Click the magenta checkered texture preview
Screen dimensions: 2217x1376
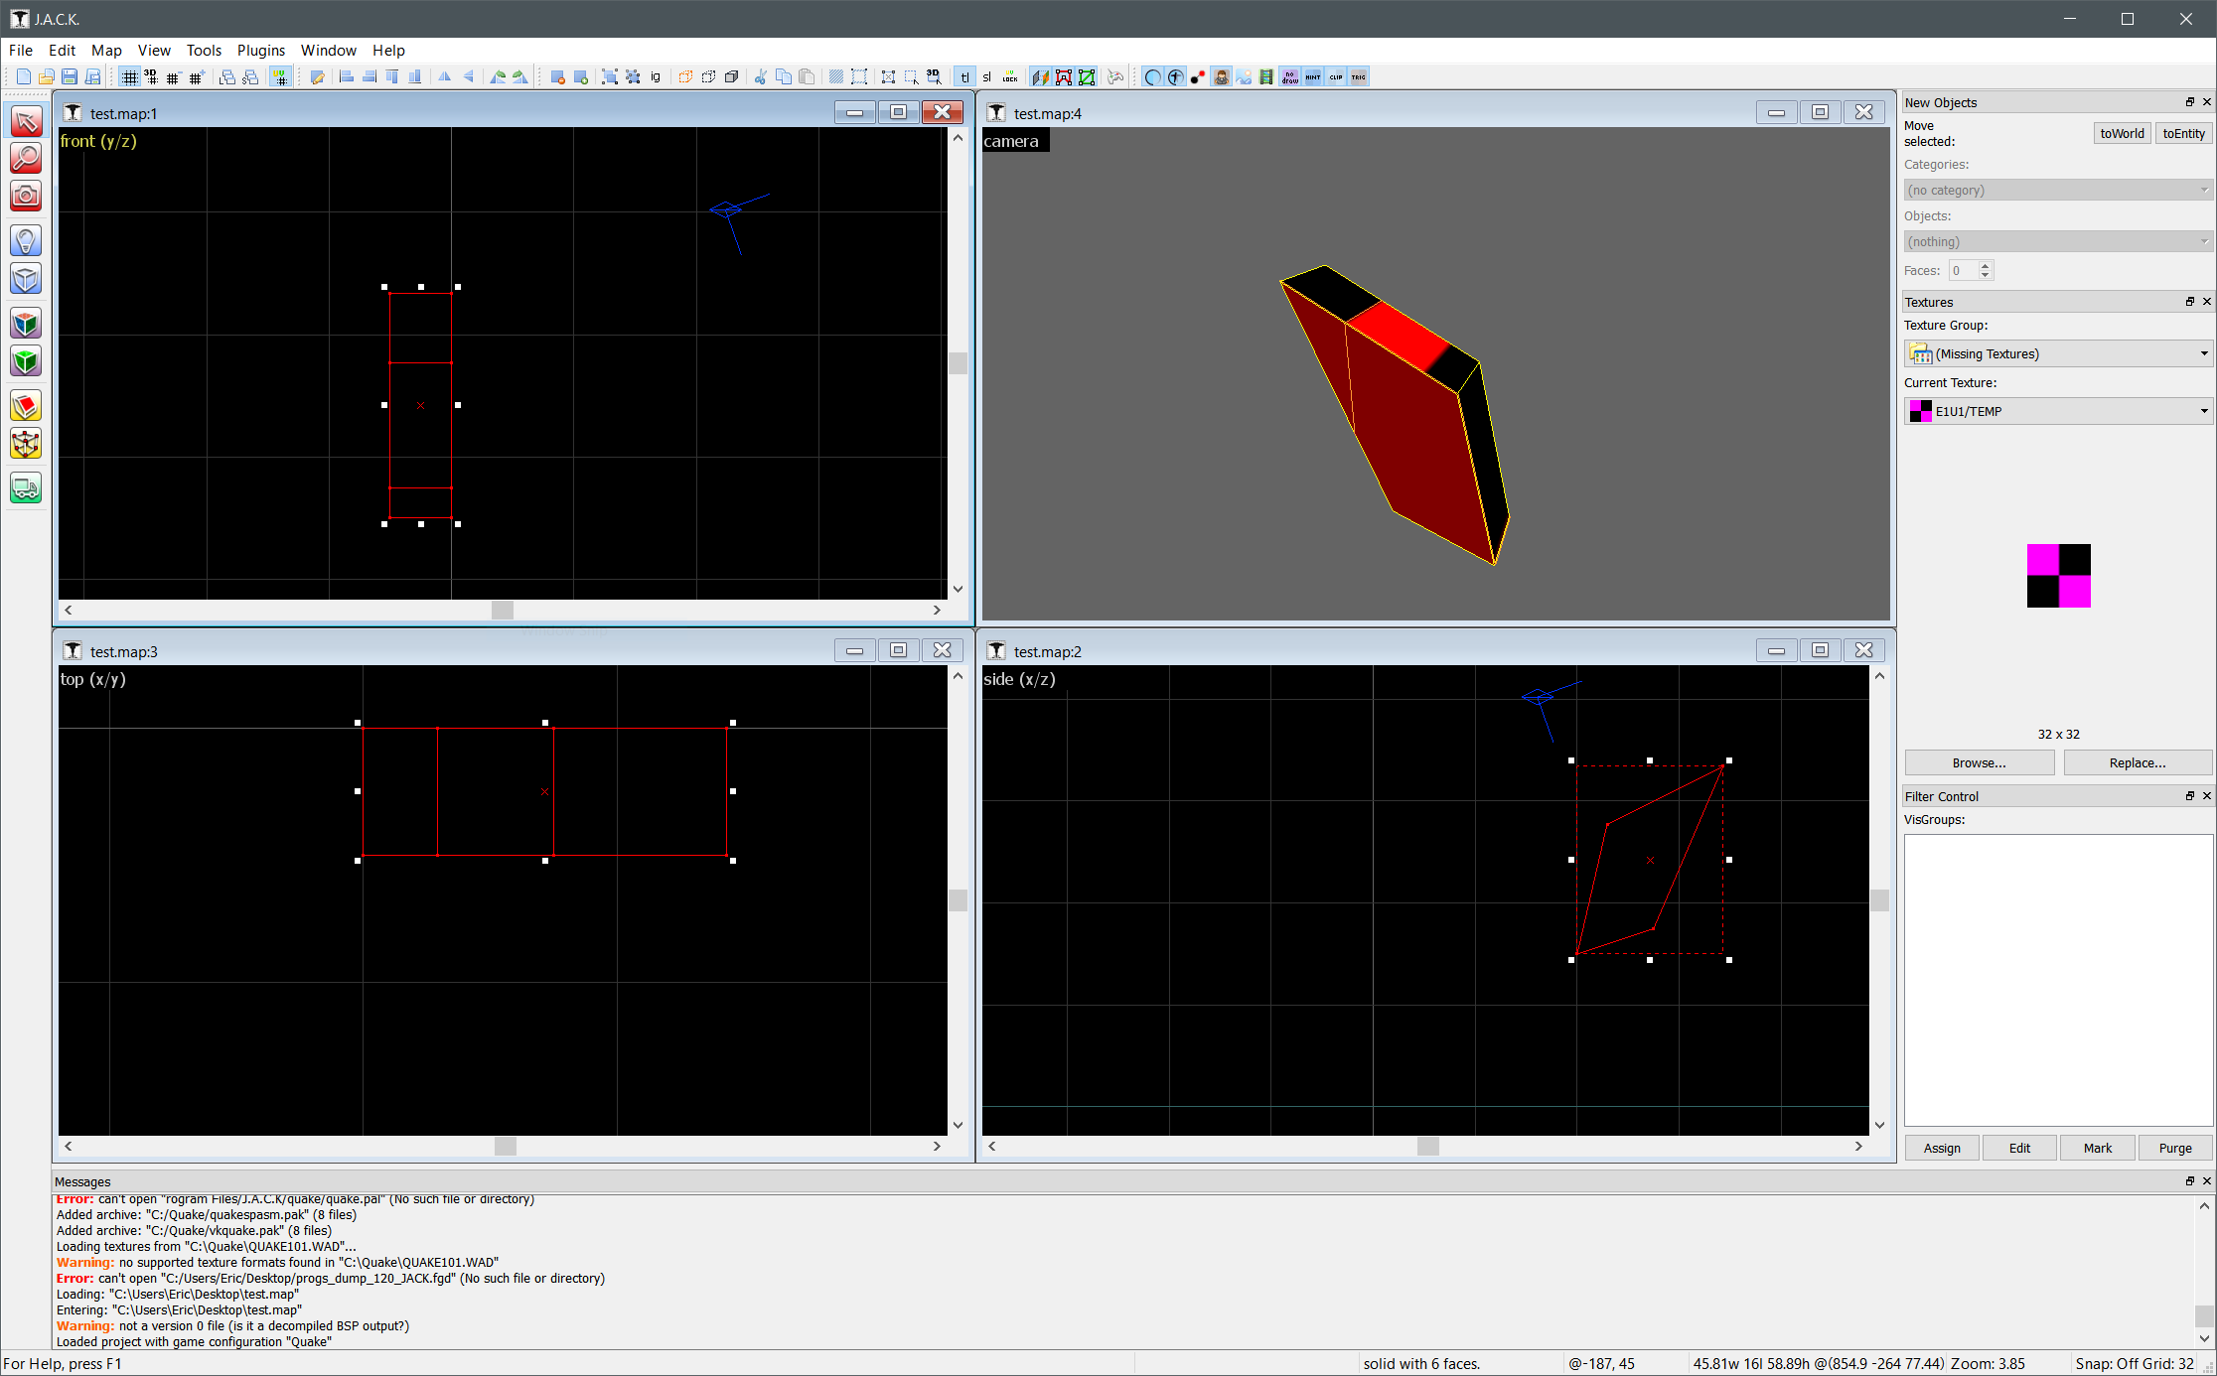tap(2058, 577)
